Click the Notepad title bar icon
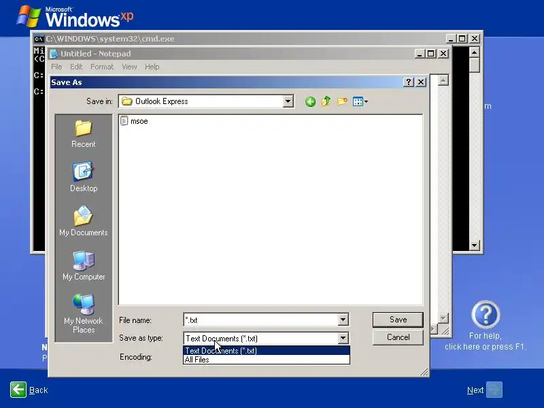 coord(54,54)
